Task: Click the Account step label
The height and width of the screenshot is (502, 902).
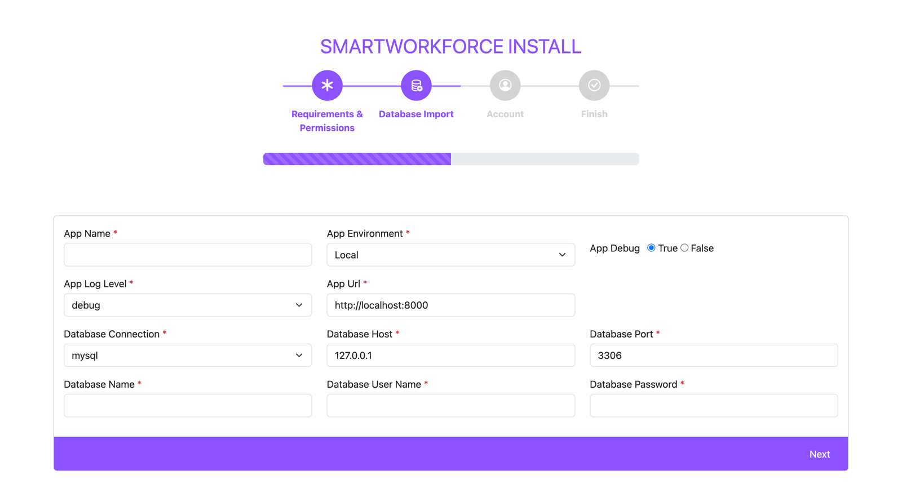Action: click(x=505, y=114)
